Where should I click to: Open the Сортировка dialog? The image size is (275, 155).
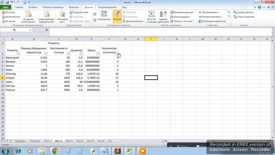click(104, 16)
